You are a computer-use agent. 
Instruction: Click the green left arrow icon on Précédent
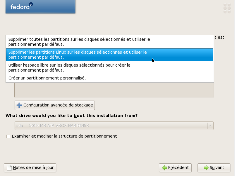pos(164,168)
